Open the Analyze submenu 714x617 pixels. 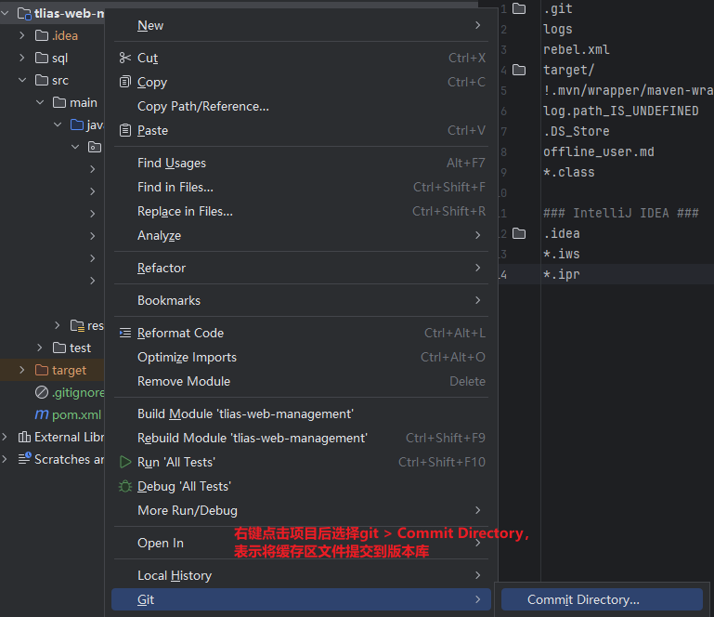point(301,236)
